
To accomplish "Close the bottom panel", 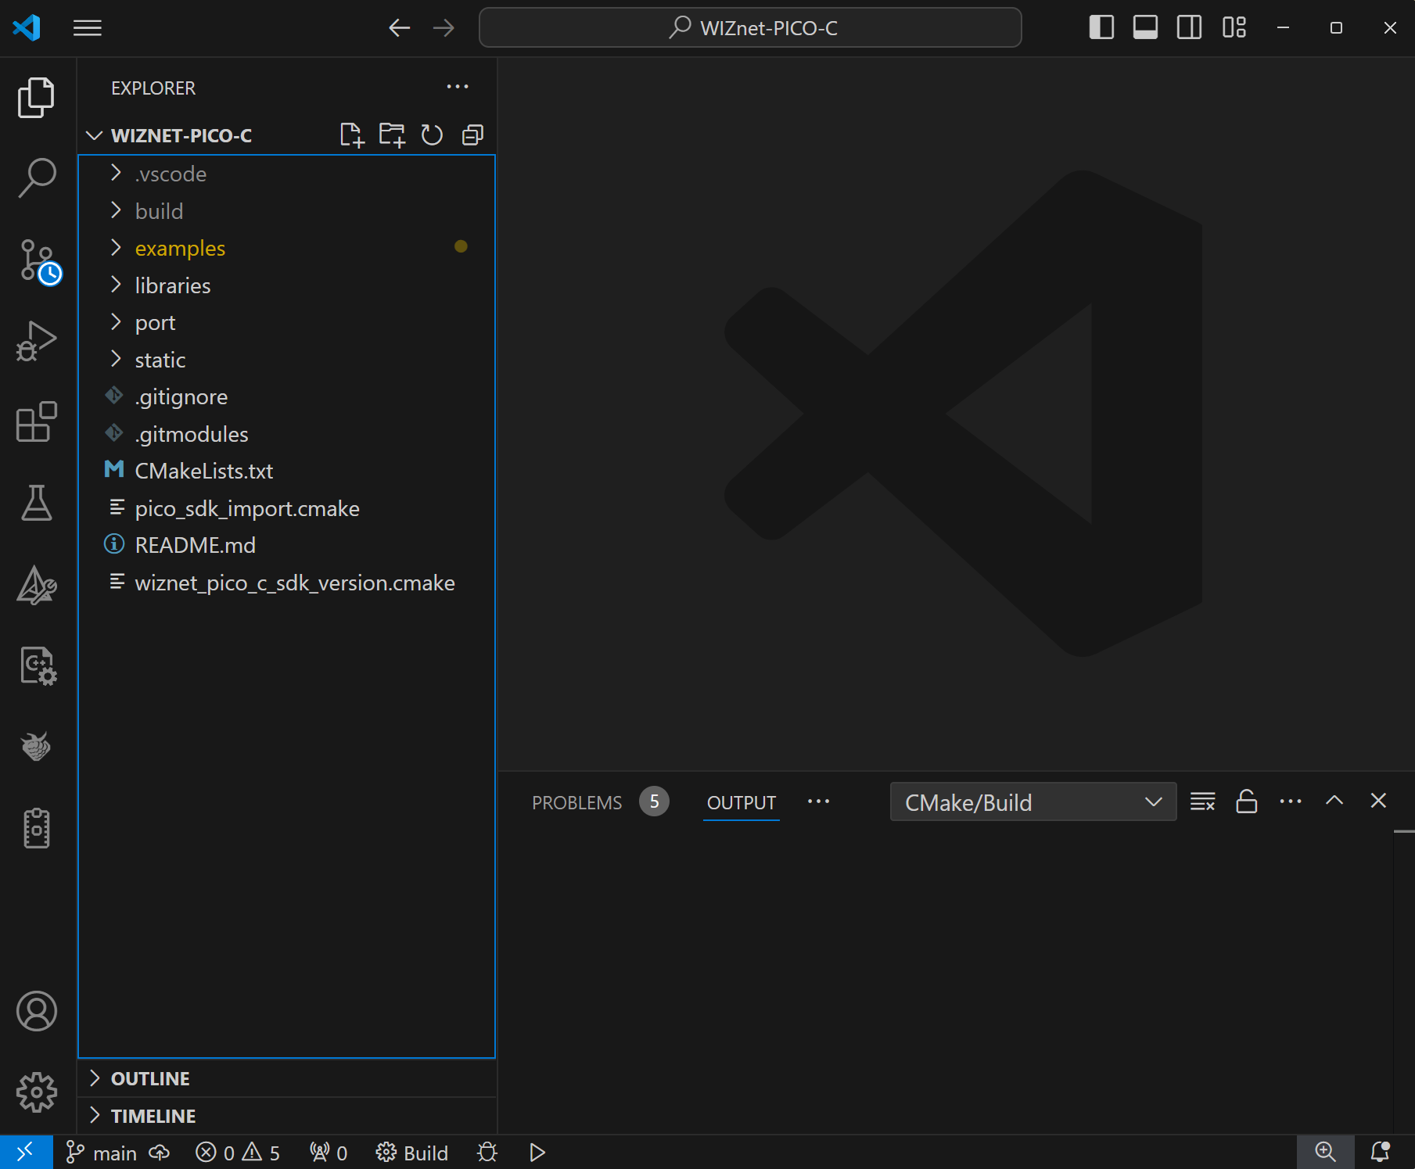I will 1378,801.
